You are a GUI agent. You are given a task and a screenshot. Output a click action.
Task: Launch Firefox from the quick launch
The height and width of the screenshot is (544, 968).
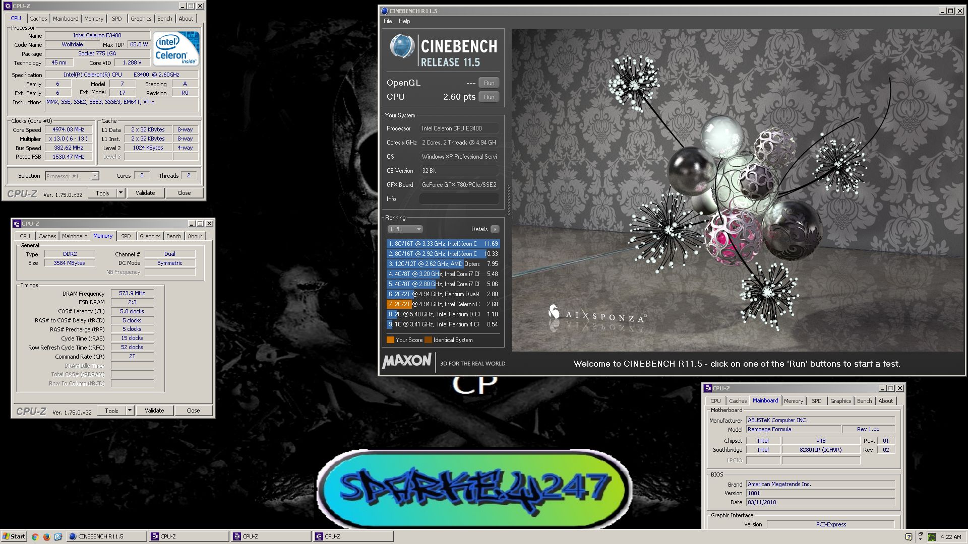[46, 536]
